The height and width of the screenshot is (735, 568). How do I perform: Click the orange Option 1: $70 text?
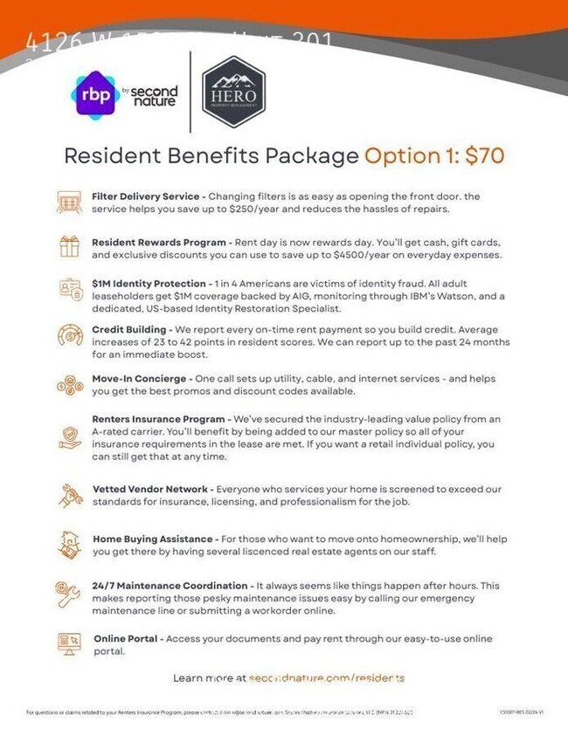point(434,155)
